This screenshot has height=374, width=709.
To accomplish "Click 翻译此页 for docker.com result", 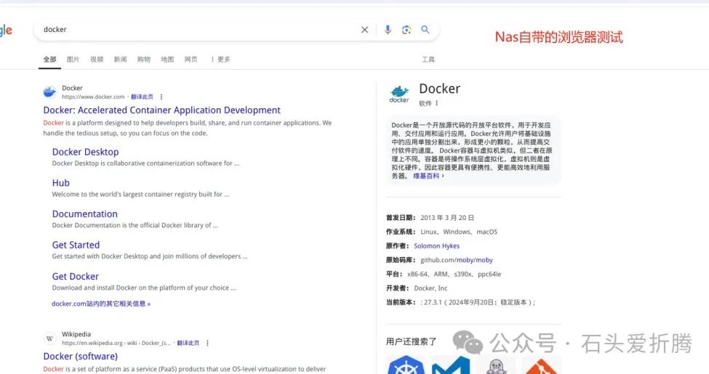I will pyautogui.click(x=142, y=97).
